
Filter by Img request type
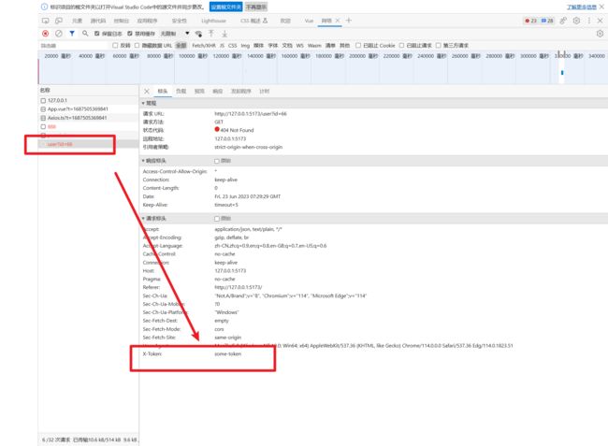click(x=245, y=45)
